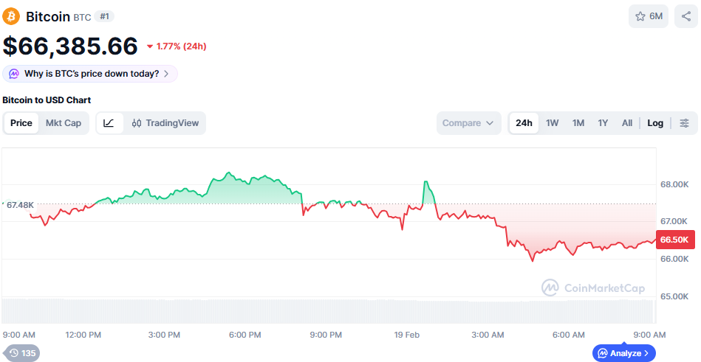Expand the Compare dropdown

tap(468, 123)
